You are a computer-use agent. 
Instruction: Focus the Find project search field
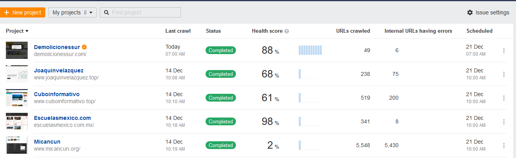click(x=140, y=12)
